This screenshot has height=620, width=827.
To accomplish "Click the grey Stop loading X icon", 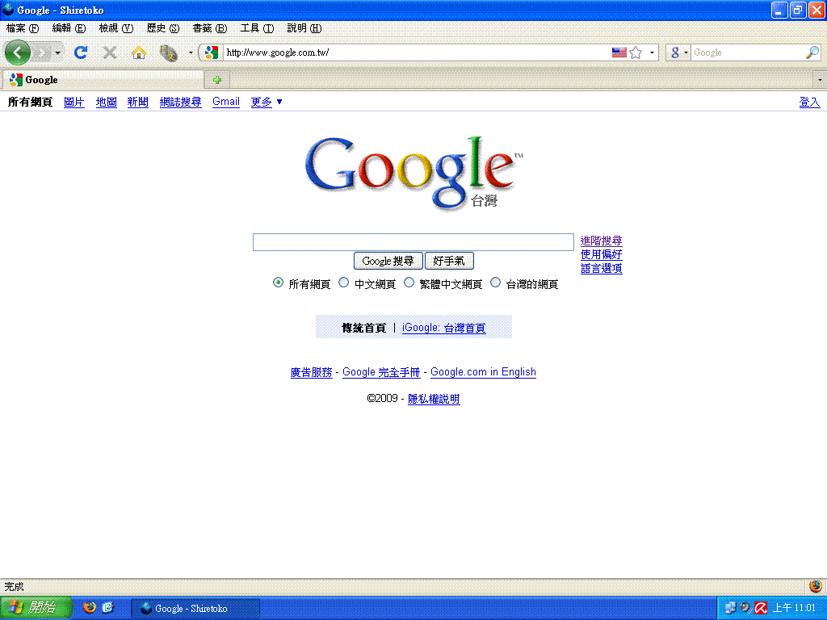I will click(x=110, y=52).
